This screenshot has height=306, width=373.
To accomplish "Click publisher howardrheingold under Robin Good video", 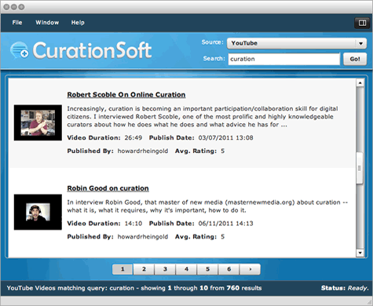I will coord(143,237).
